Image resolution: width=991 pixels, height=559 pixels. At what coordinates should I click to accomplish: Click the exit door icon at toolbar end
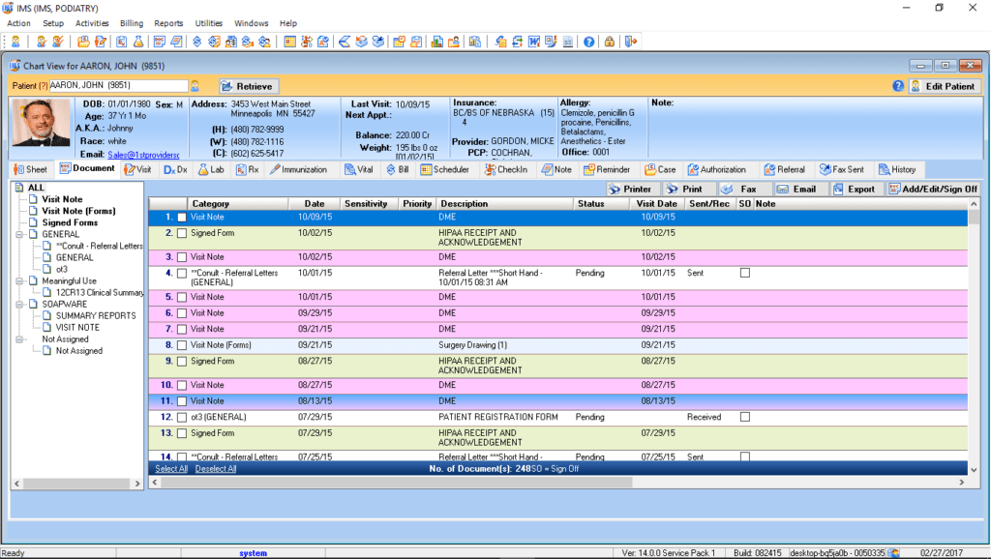click(630, 43)
